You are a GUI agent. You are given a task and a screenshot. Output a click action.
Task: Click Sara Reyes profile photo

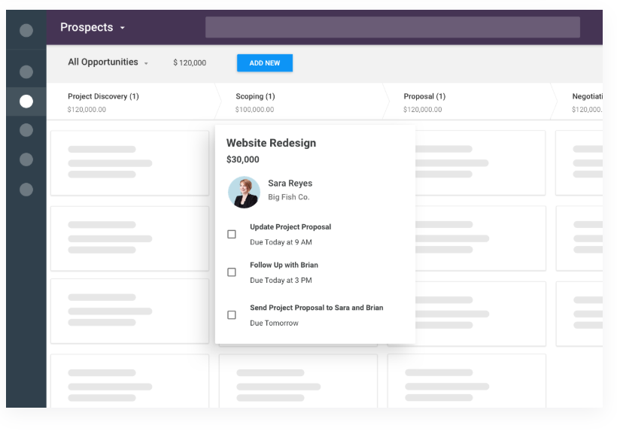pos(244,192)
